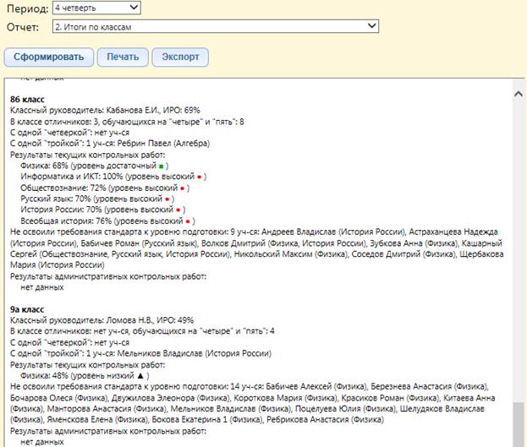Click the text Физика: 68% (уровень достаточный

coord(88,166)
